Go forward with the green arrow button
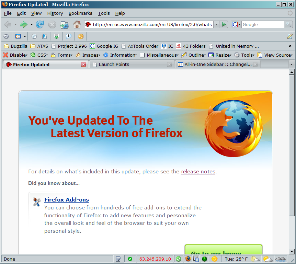The width and height of the screenshot is (296, 264). coord(23,24)
